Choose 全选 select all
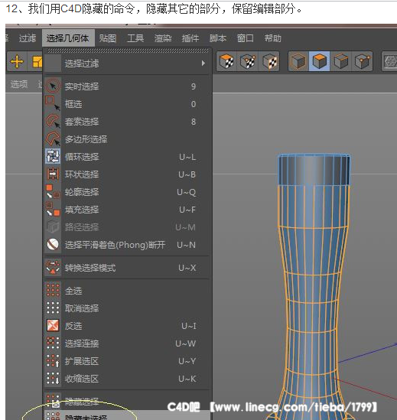Viewport: 397px width, 420px height. pos(127,291)
